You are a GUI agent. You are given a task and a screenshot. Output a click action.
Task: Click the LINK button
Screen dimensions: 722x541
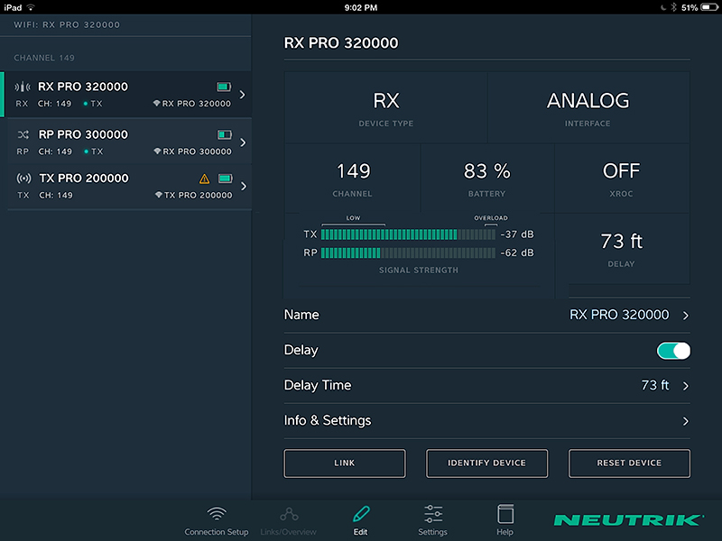pos(345,463)
